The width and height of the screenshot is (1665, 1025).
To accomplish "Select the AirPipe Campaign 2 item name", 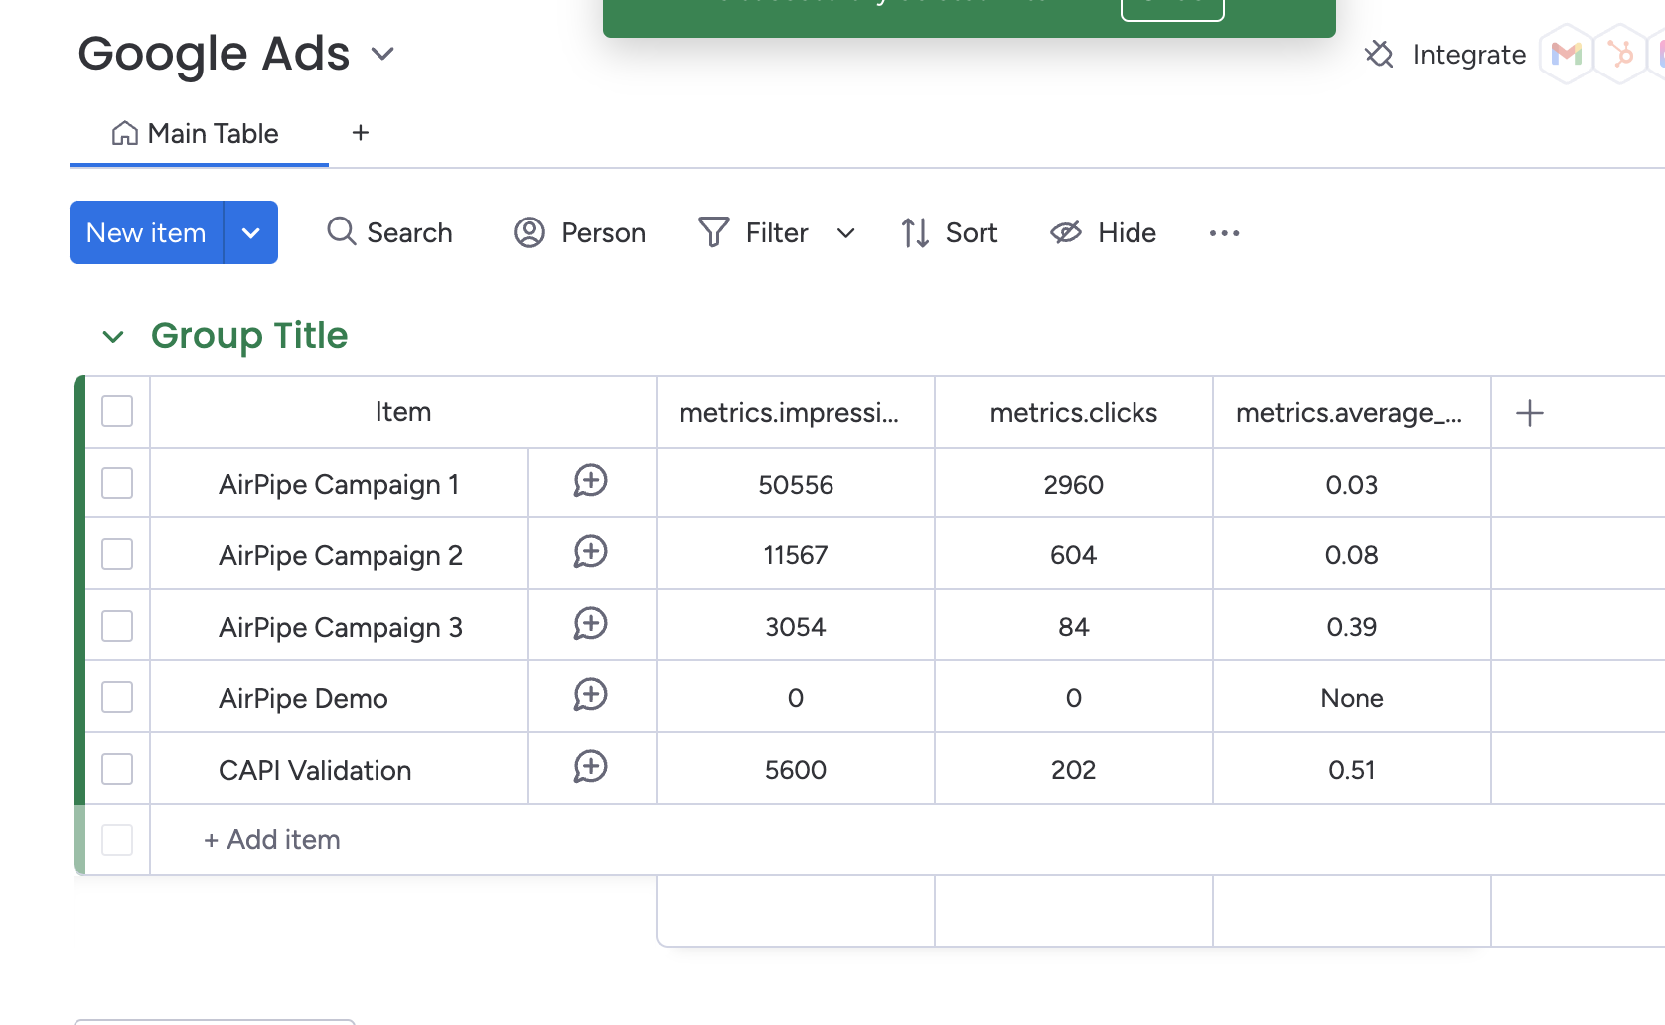I will [x=341, y=555].
